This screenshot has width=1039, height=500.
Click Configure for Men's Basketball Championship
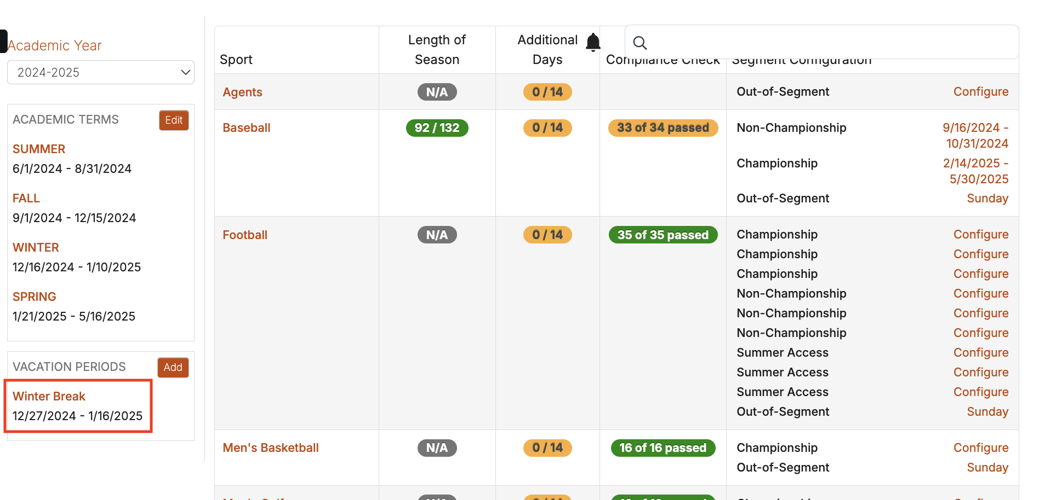(981, 447)
